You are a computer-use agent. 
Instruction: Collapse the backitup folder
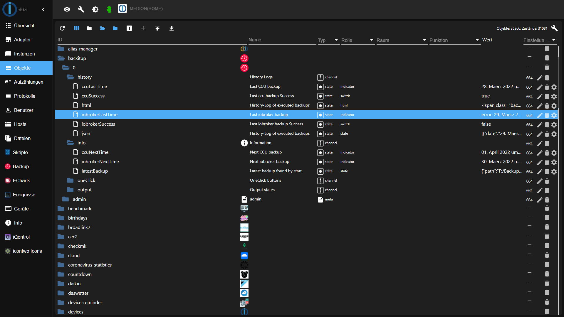(61, 58)
